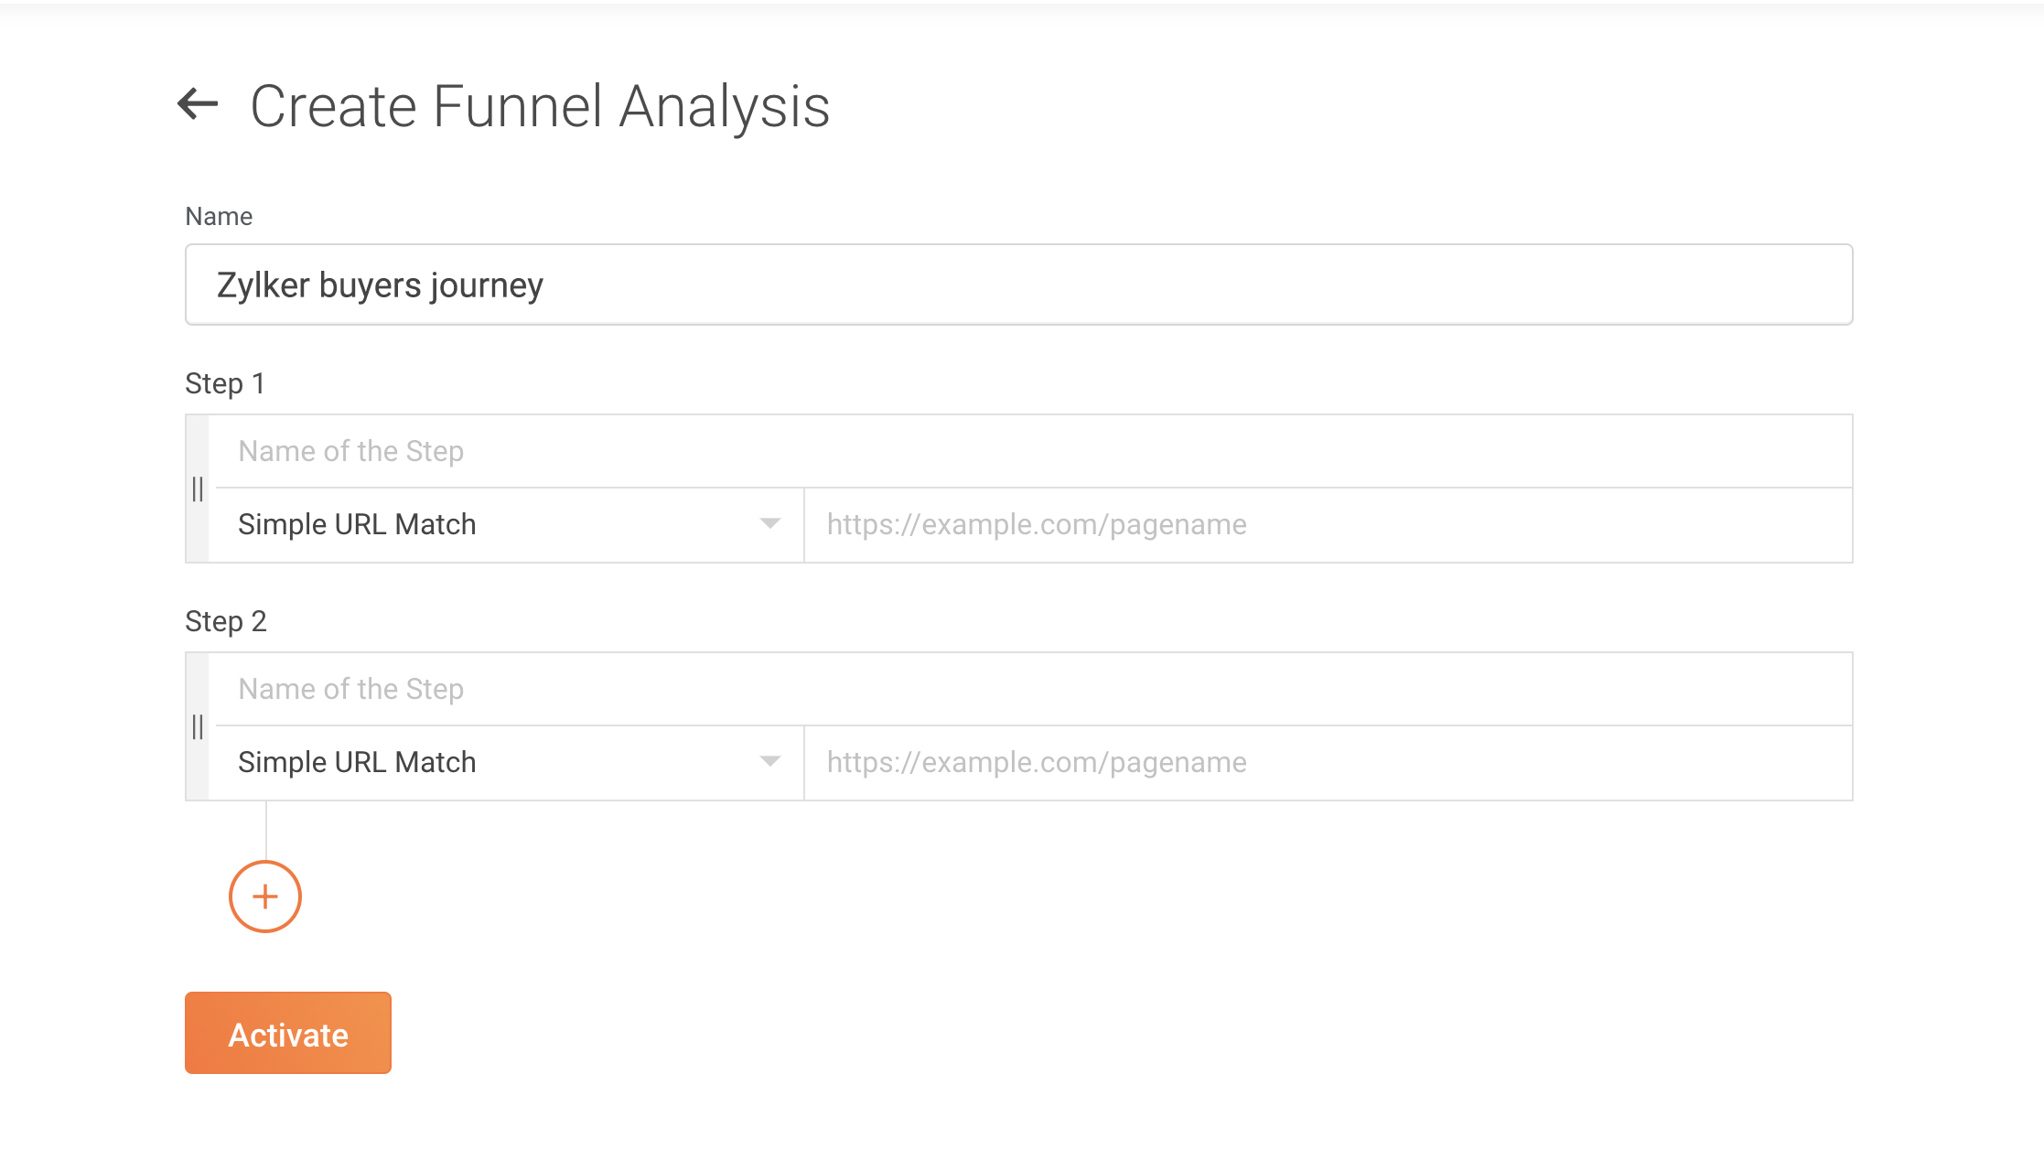Image resolution: width=2044 pixels, height=1160 pixels.
Task: Click the 'Step 1' label
Action: (225, 383)
